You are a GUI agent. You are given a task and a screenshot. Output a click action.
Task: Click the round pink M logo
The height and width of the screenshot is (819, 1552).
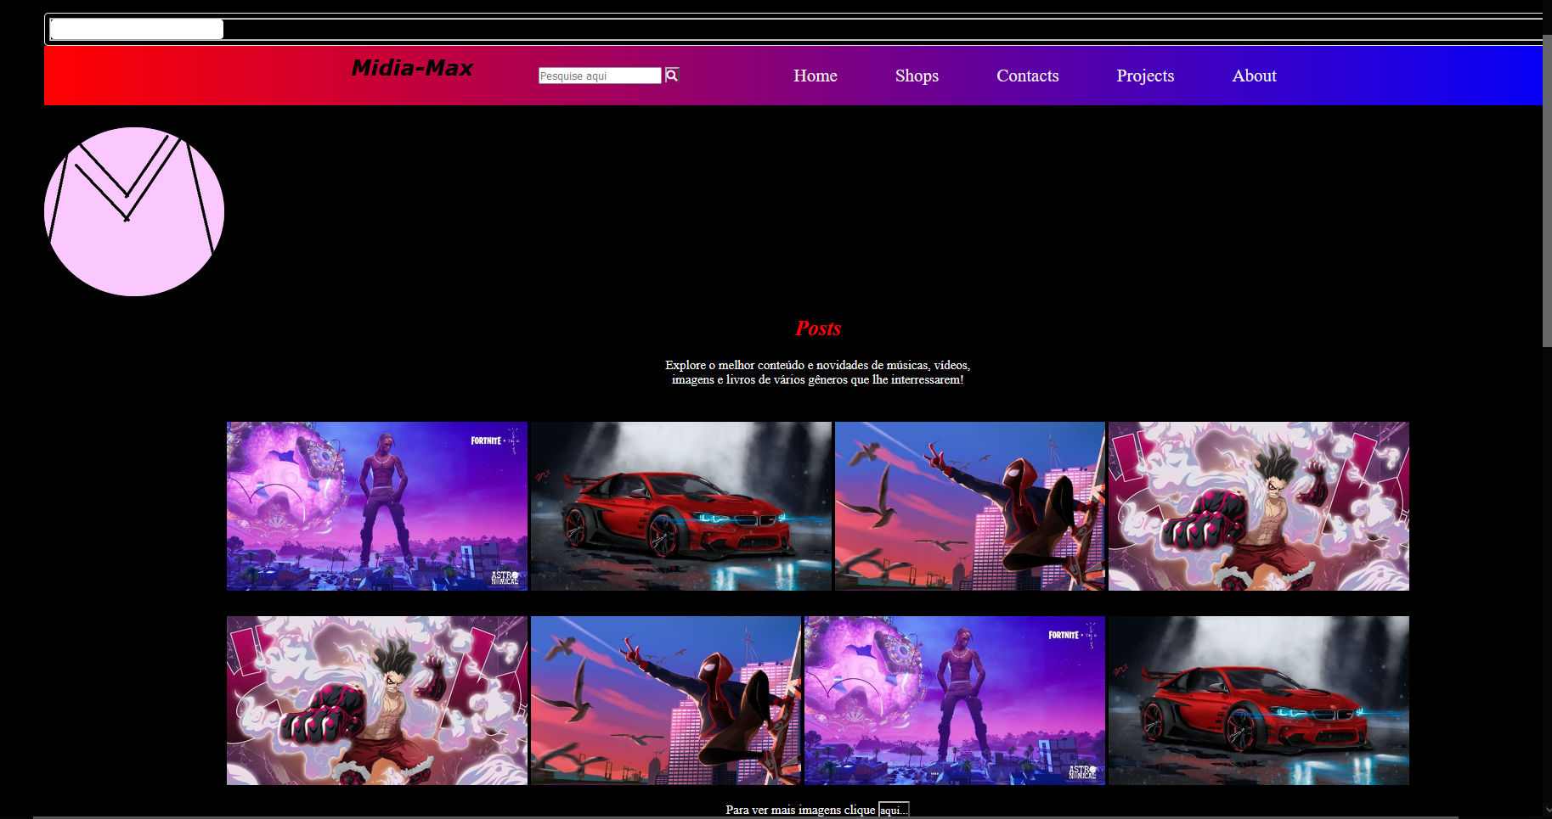(134, 212)
